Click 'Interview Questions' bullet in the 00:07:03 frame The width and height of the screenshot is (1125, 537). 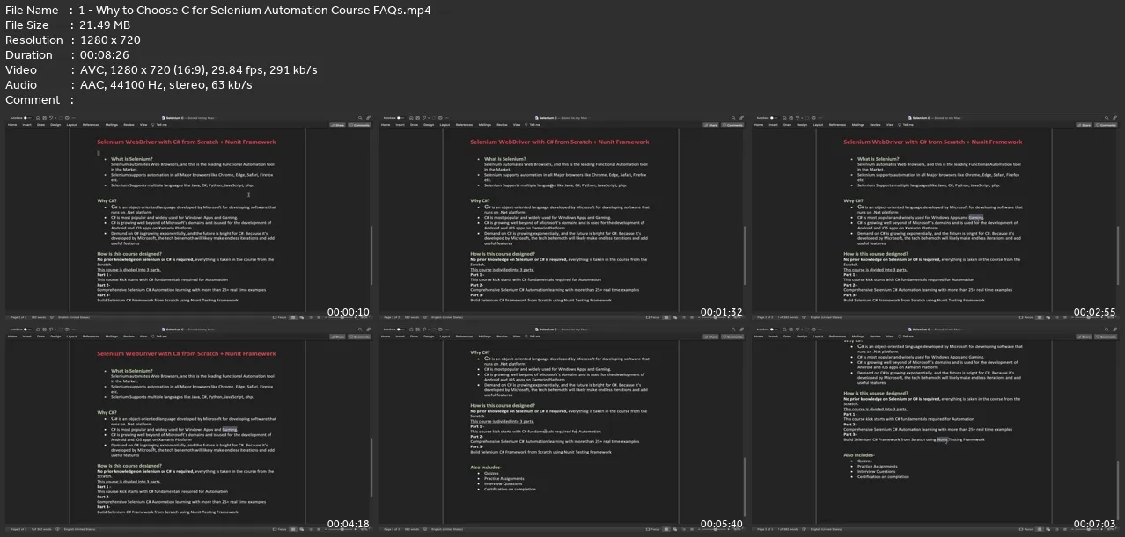875,471
